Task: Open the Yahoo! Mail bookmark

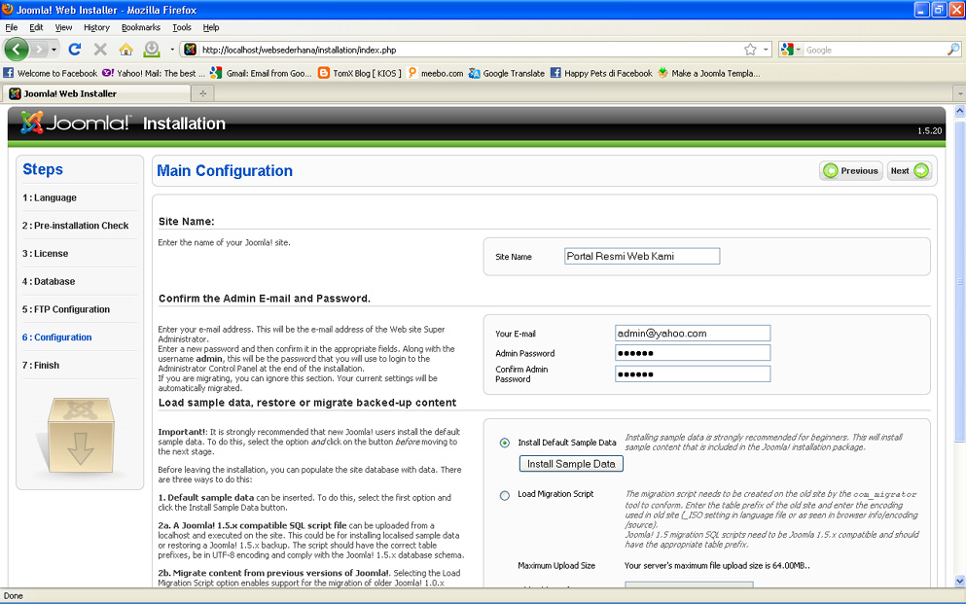Action: click(154, 73)
